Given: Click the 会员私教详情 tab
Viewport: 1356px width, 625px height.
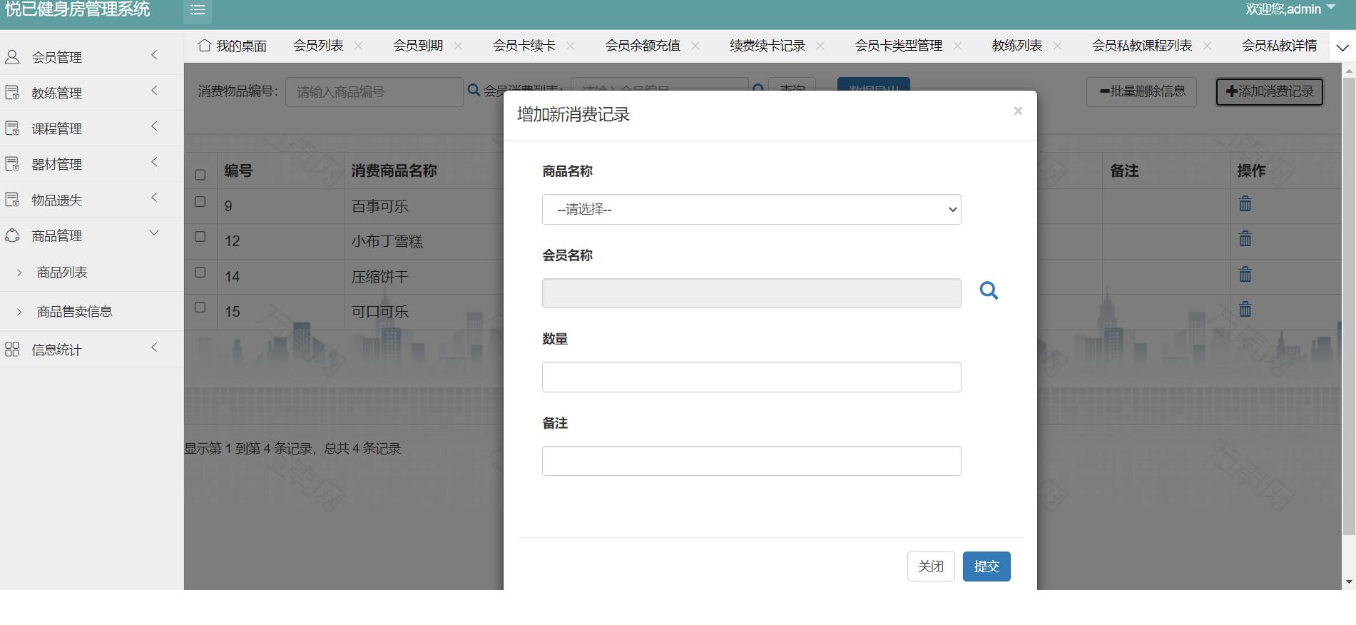Looking at the screenshot, I should pyautogui.click(x=1280, y=46).
